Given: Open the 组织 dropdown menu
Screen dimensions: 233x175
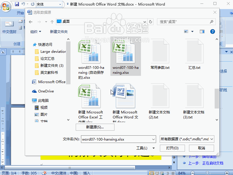Looking at the screenshot, I should pyautogui.click(x=36, y=32).
